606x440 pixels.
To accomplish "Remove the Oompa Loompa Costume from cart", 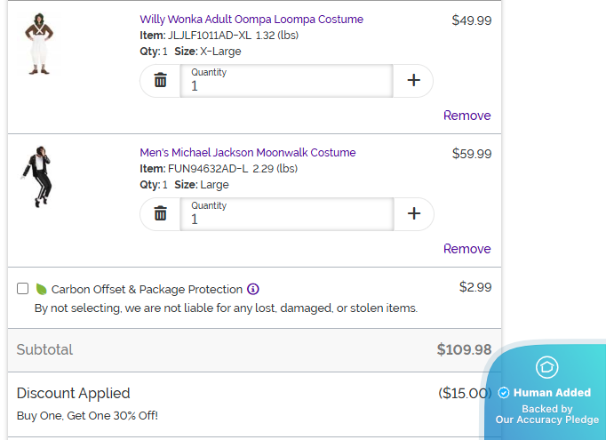I will pyautogui.click(x=466, y=116).
